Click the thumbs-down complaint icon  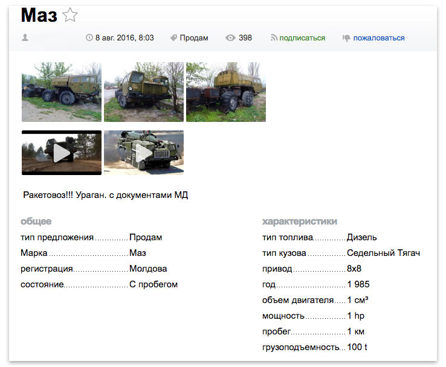coord(346,38)
